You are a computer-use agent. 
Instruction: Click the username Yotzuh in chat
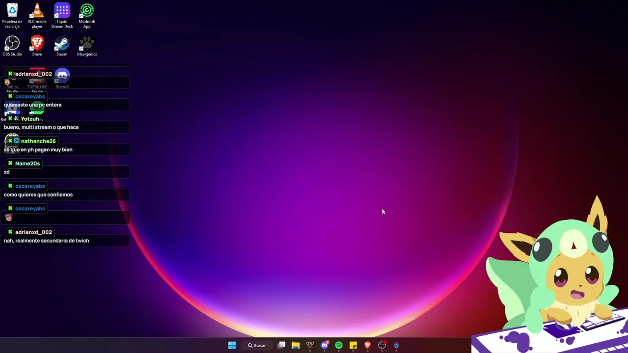[x=30, y=119]
